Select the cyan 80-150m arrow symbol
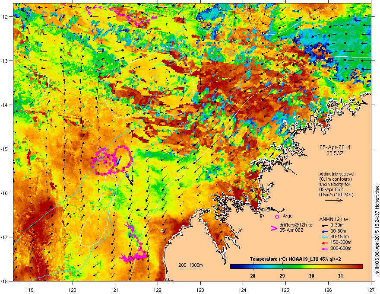The width and height of the screenshot is (380, 294). click(325, 237)
